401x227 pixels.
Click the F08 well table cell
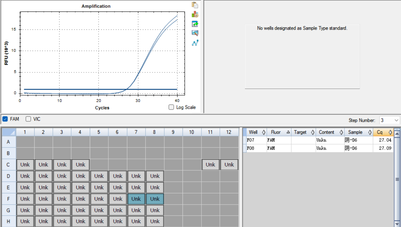[x=256, y=148]
